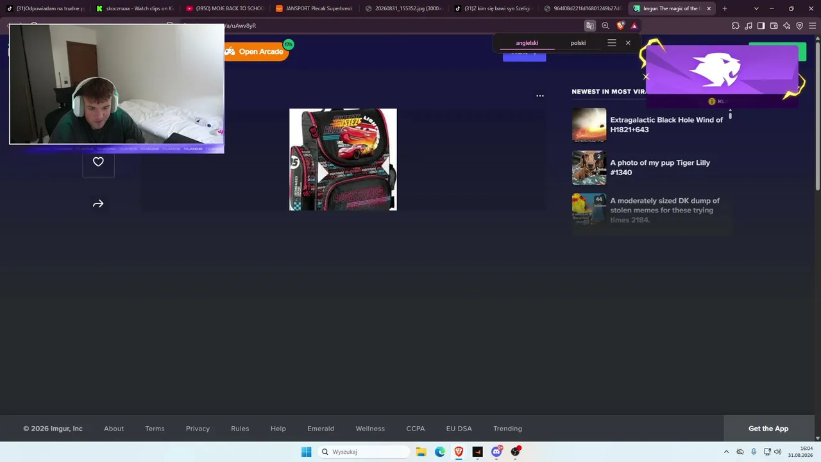The image size is (821, 462).
Task: Share the post using the arrow icon
Action: coord(98,204)
